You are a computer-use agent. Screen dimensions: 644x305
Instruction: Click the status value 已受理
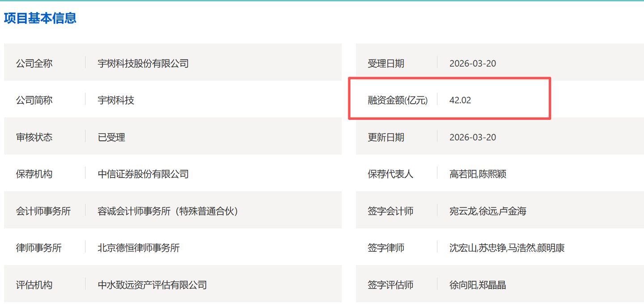(x=111, y=137)
